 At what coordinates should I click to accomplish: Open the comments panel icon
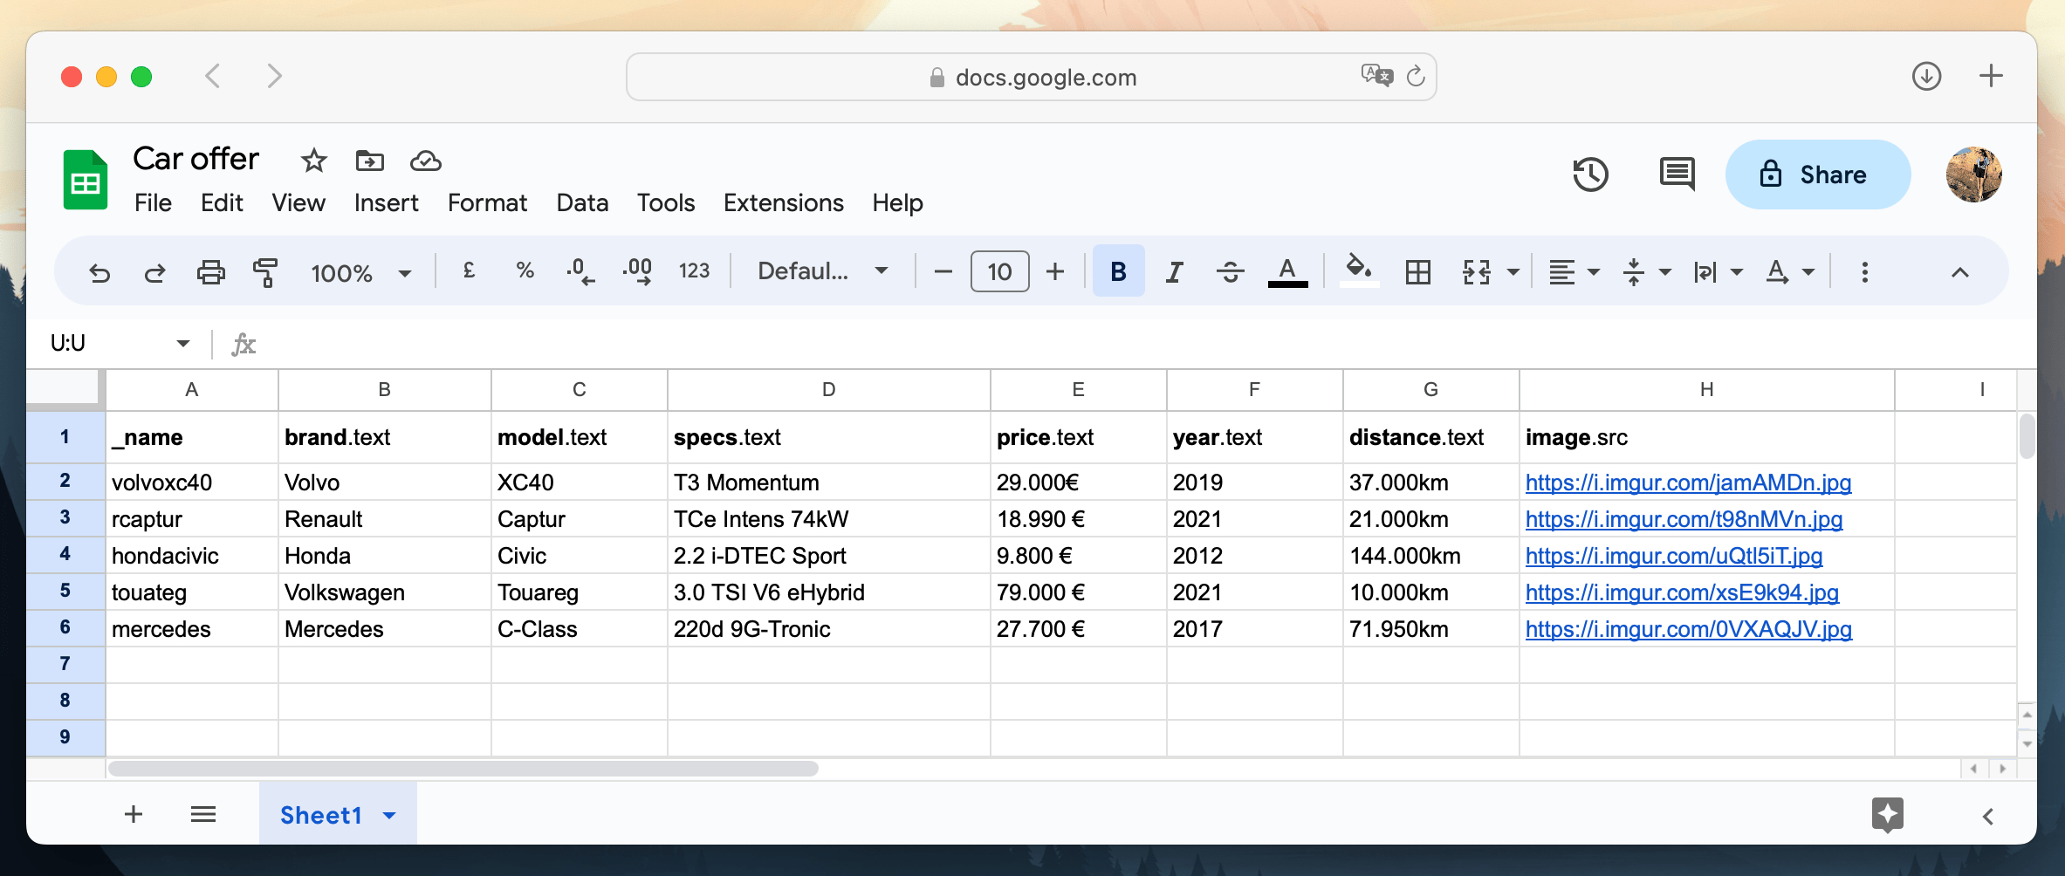pos(1677,174)
